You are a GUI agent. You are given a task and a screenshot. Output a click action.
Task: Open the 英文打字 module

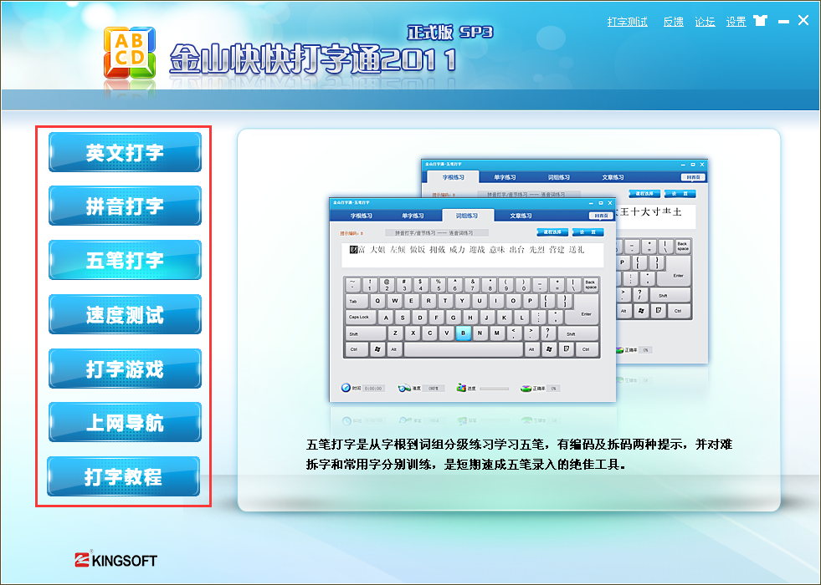(126, 152)
